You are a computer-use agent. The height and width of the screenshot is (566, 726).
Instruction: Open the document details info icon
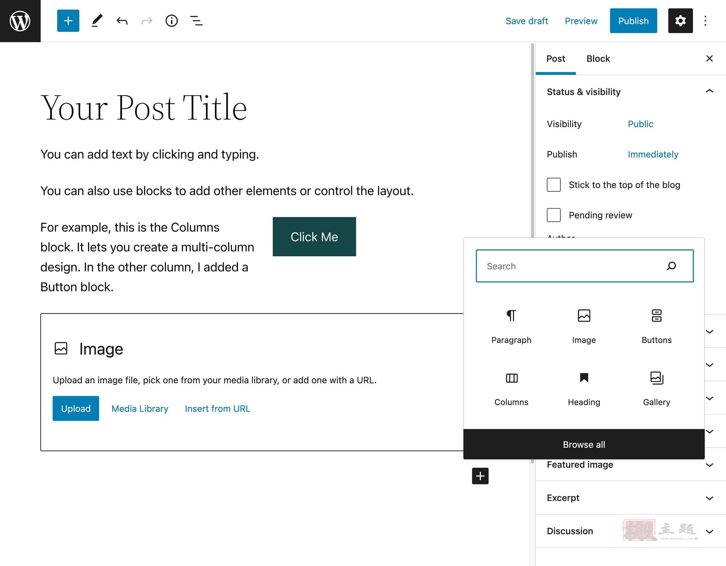tap(172, 20)
